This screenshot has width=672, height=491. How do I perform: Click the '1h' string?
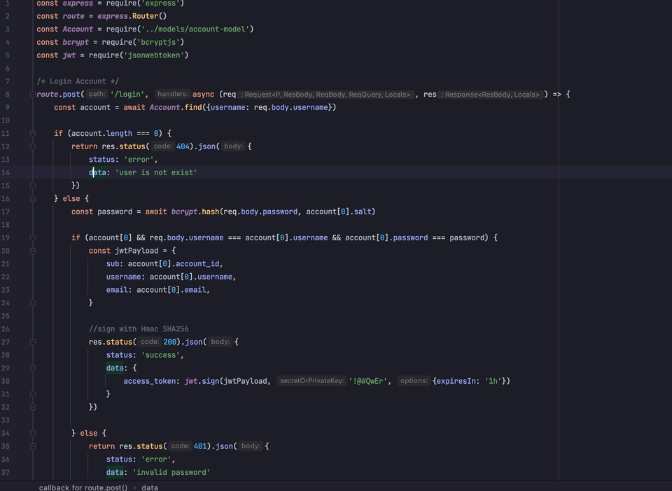[493, 381]
